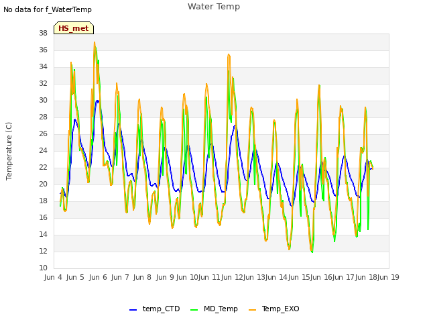Click the Jun 19 x-axis tick label

(388, 277)
